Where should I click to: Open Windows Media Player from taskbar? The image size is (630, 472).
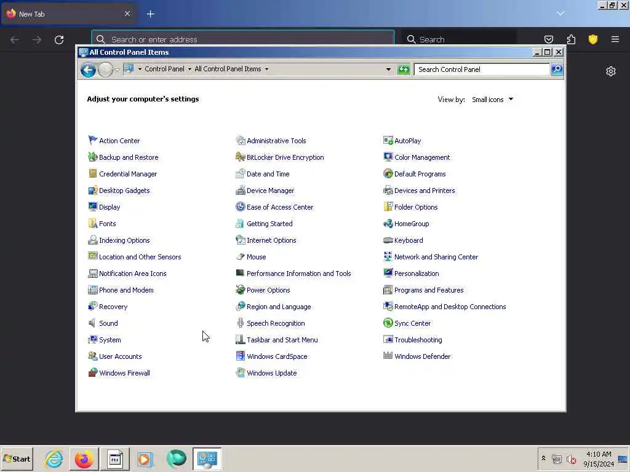coord(145,458)
